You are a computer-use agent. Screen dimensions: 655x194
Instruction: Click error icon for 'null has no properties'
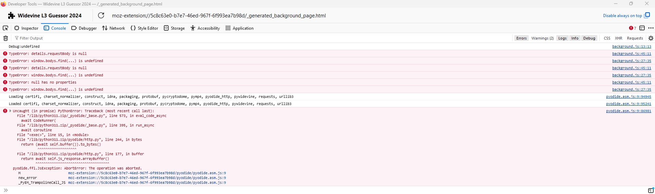(x=5, y=82)
